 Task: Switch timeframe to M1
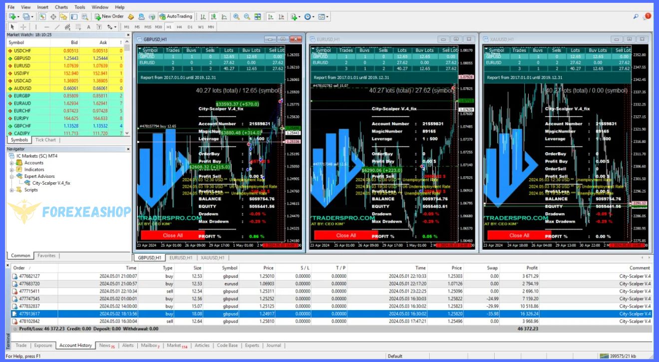point(127,27)
